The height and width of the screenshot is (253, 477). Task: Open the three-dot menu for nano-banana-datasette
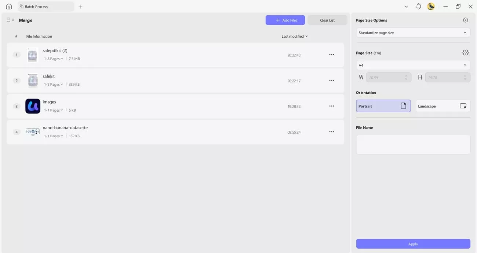[332, 131]
